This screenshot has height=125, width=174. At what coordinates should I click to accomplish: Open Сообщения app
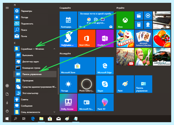pos(35,106)
